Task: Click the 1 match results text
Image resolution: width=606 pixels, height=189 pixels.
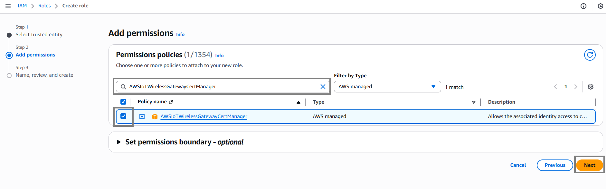Action: click(x=454, y=87)
